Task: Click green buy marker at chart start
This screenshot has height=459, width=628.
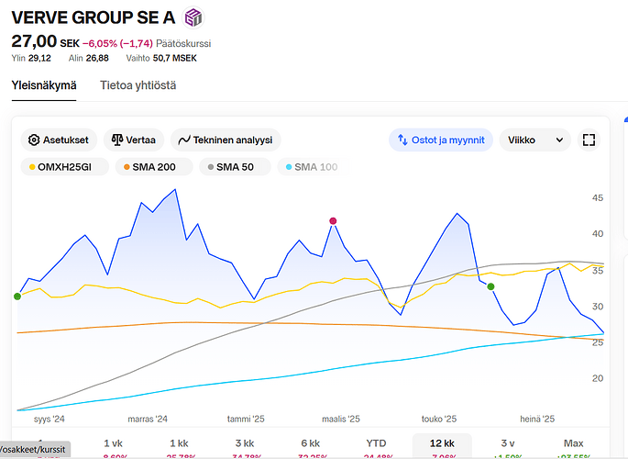Action: (17, 296)
